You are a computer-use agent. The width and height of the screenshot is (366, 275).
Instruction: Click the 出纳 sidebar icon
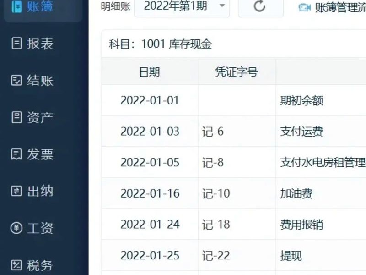point(16,191)
